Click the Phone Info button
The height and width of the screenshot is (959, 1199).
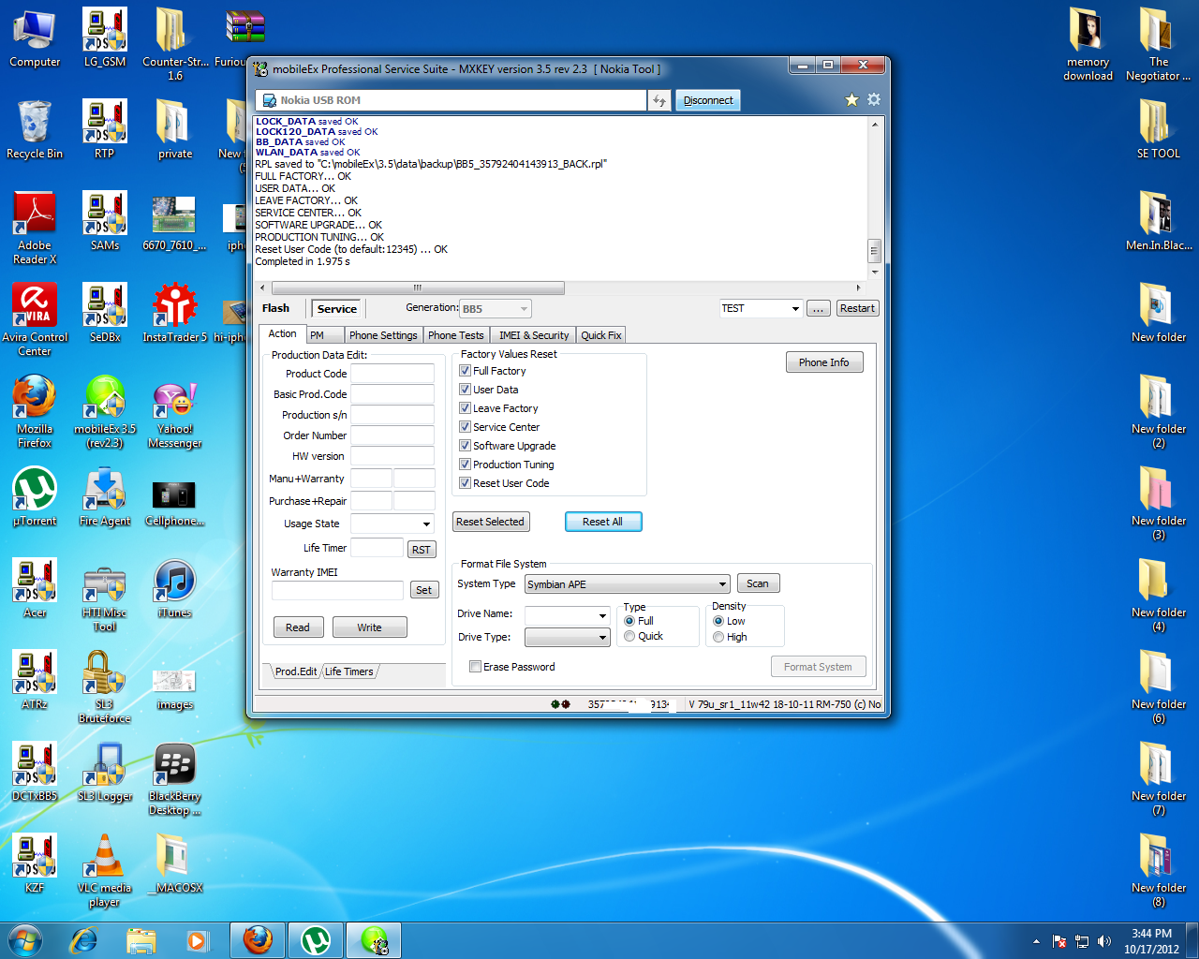(x=824, y=362)
